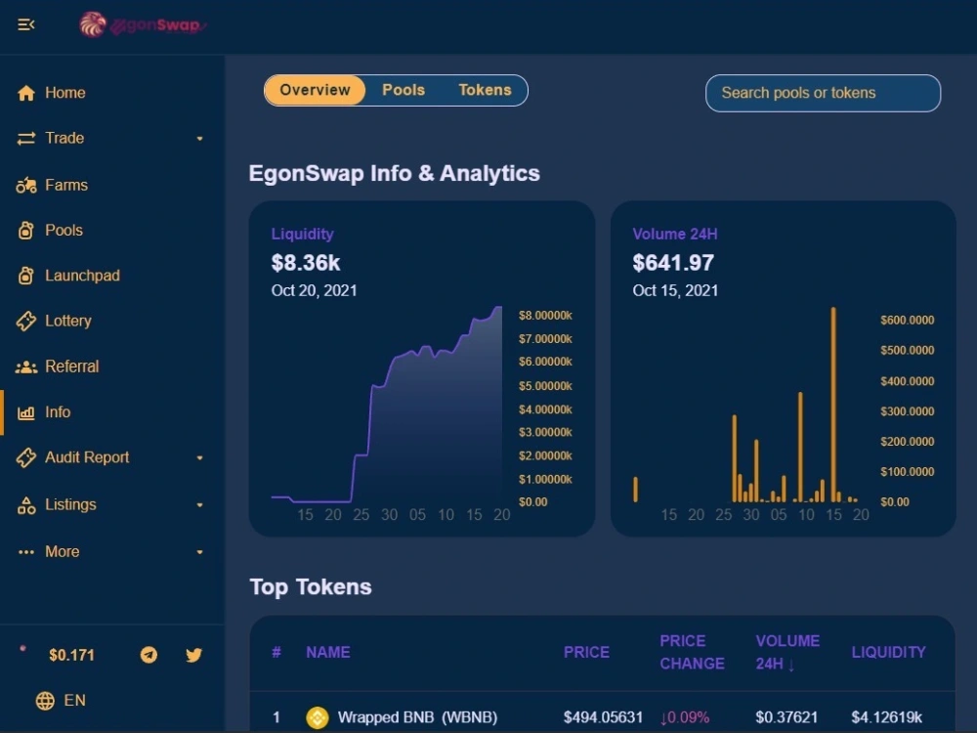This screenshot has width=977, height=733.
Task: Click the Listings shapes icon
Action: tap(25, 505)
